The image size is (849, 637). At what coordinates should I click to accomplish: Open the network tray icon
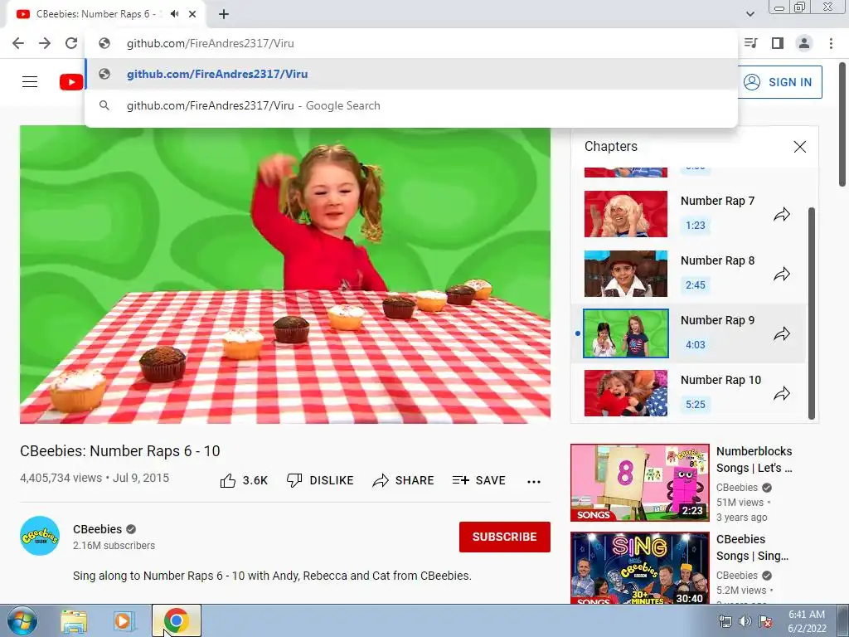pos(725,621)
